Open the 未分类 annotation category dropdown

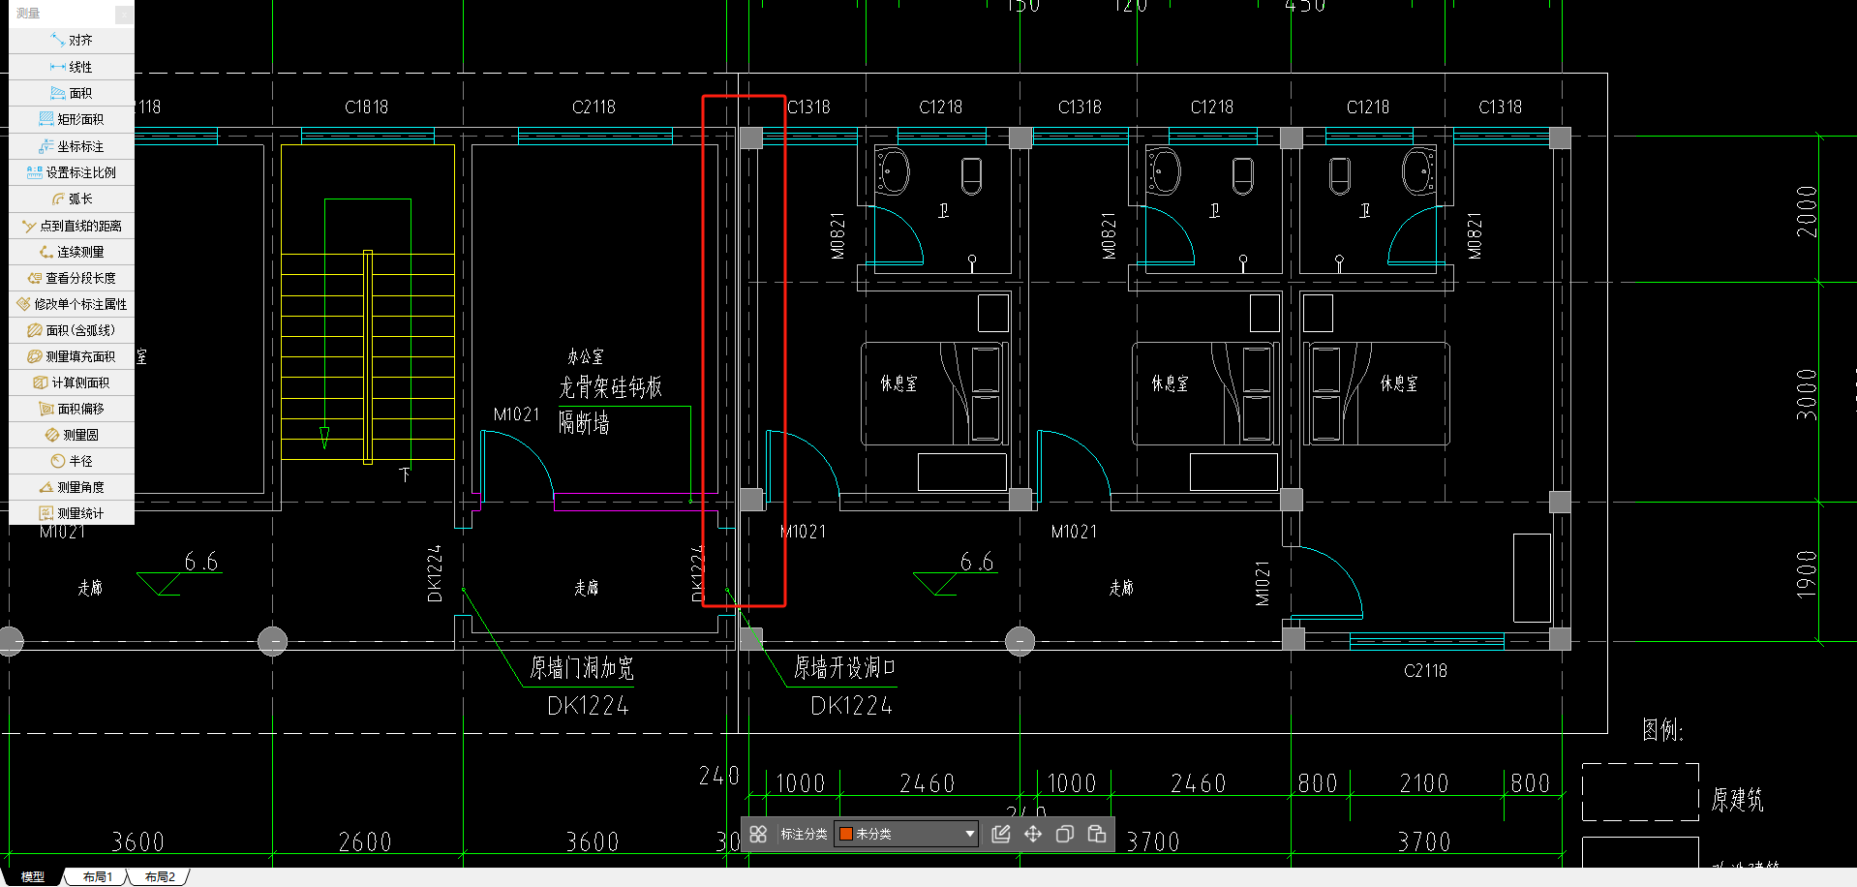click(x=906, y=834)
